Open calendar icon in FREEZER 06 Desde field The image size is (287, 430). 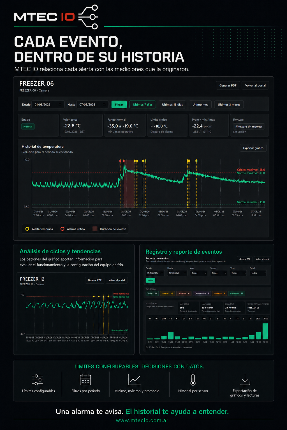pyautogui.click(x=60, y=104)
